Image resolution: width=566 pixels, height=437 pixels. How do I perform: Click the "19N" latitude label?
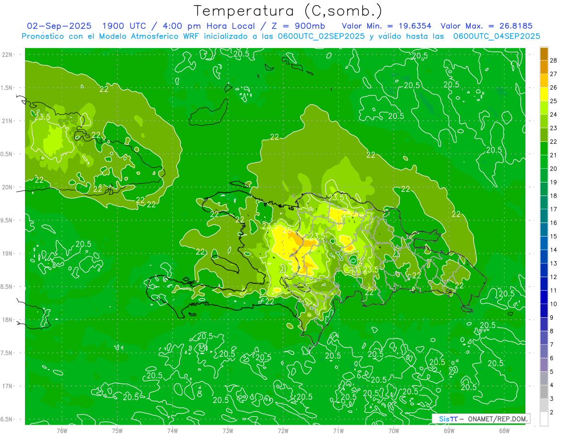pos(7,254)
